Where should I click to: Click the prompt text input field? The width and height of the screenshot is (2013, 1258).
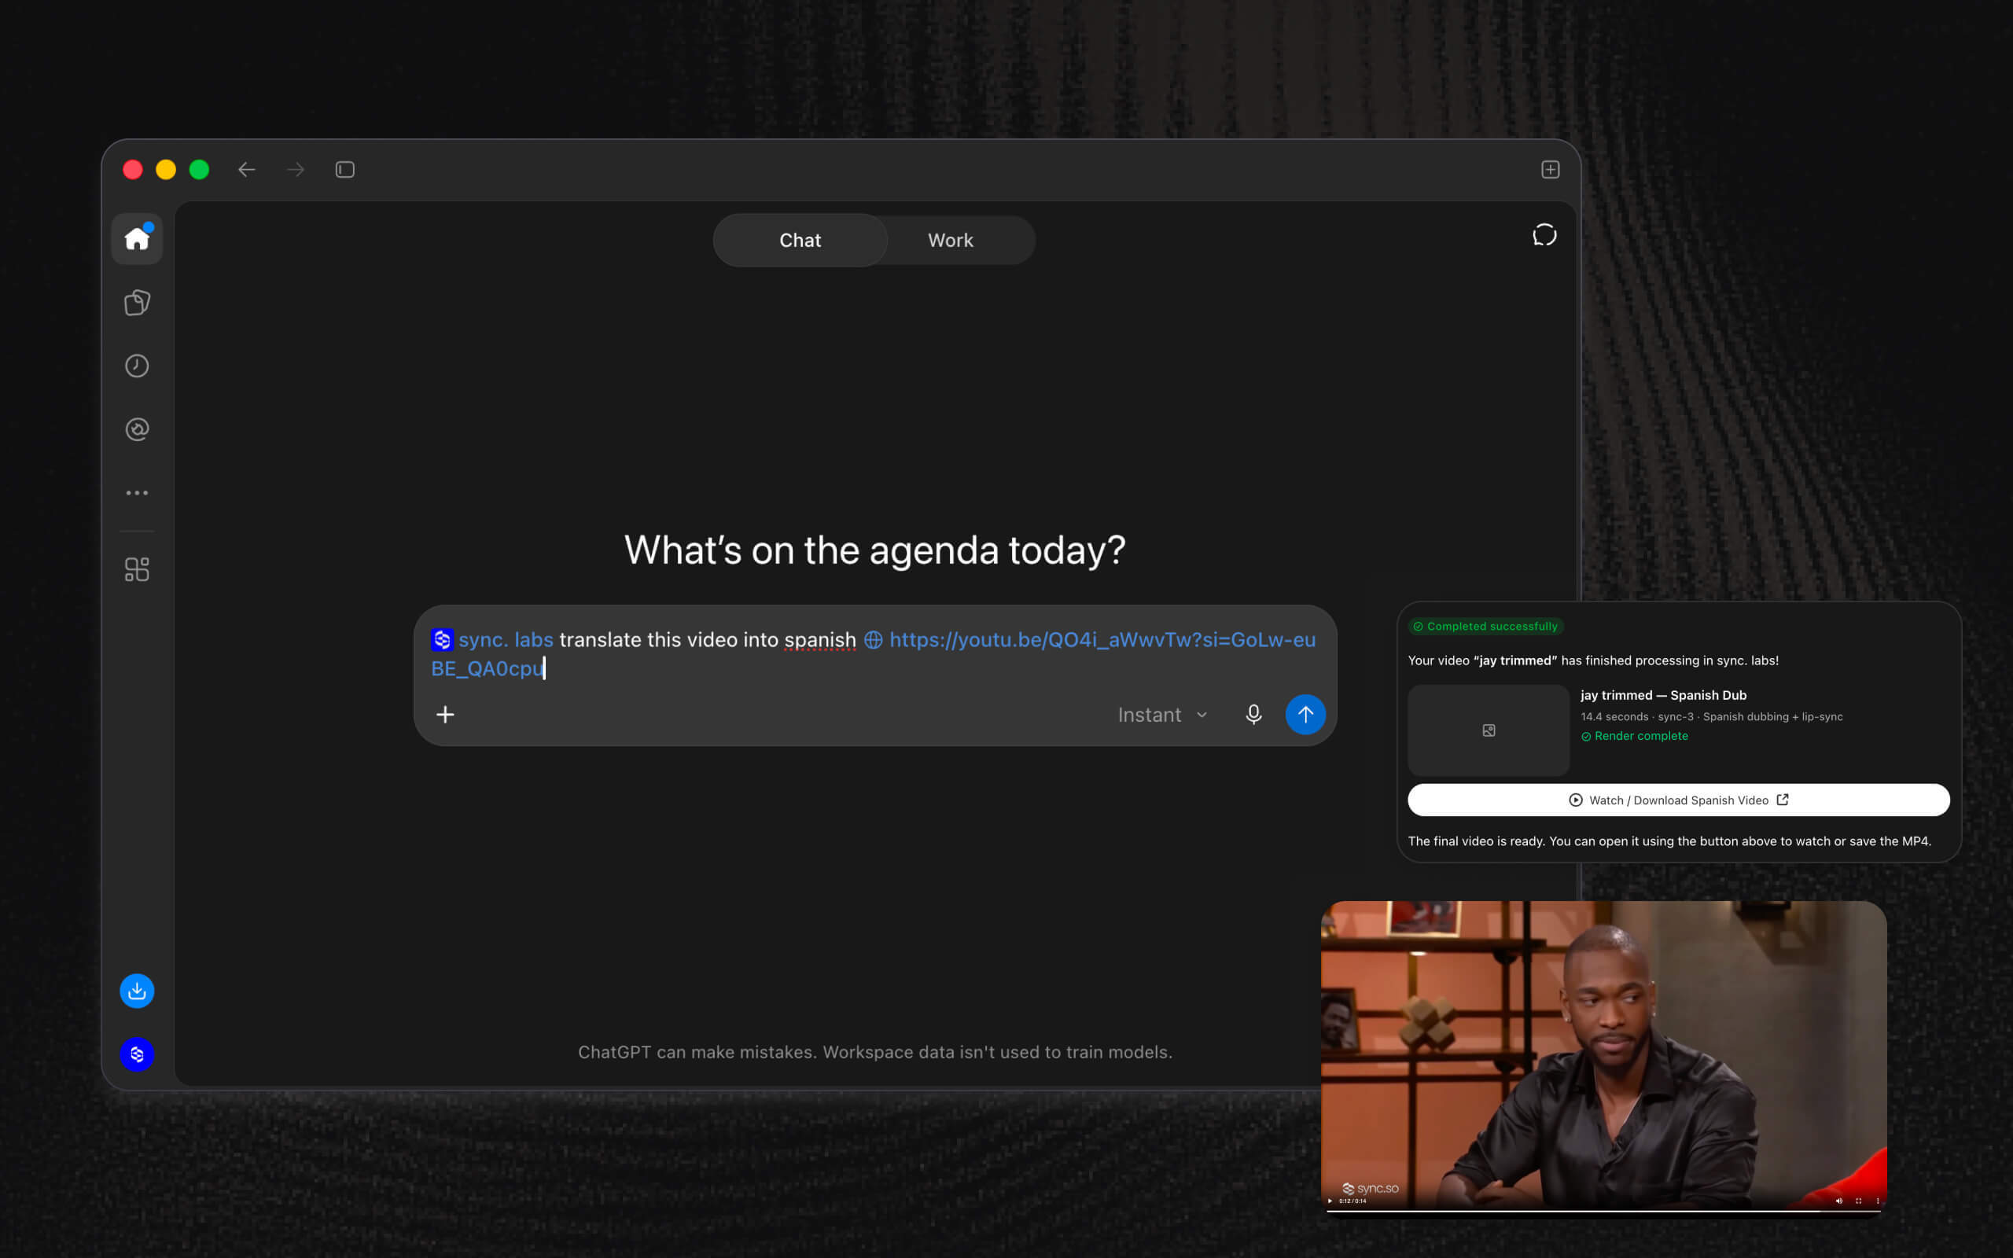pyautogui.click(x=875, y=654)
